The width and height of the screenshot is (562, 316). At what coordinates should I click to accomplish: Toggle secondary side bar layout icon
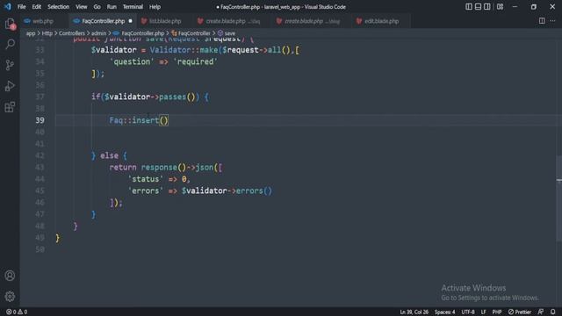pos(487,7)
